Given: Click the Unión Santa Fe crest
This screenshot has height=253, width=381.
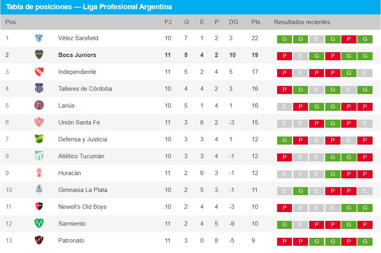Looking at the screenshot, I should point(39,122).
